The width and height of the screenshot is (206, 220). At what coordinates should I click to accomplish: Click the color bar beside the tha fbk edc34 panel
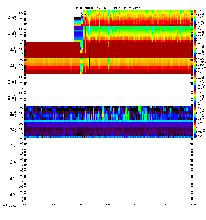(x=195, y=50)
